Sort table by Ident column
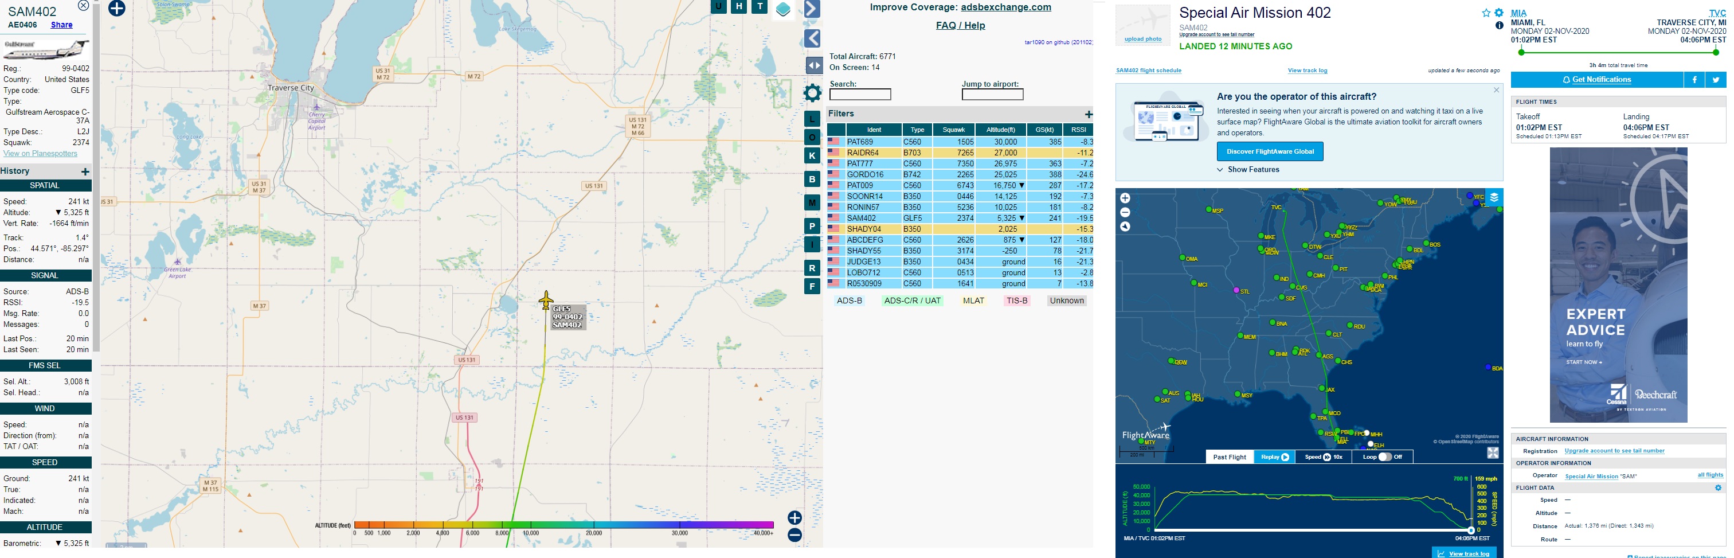Image resolution: width=1734 pixels, height=558 pixels. click(874, 130)
